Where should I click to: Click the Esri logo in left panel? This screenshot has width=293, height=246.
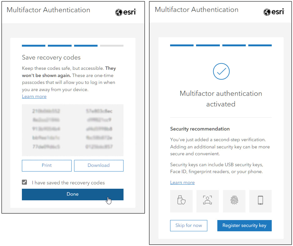[x=126, y=12]
